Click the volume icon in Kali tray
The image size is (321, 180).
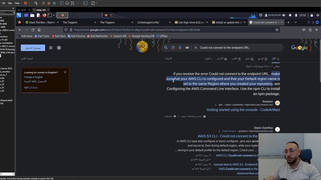(x=284, y=15)
